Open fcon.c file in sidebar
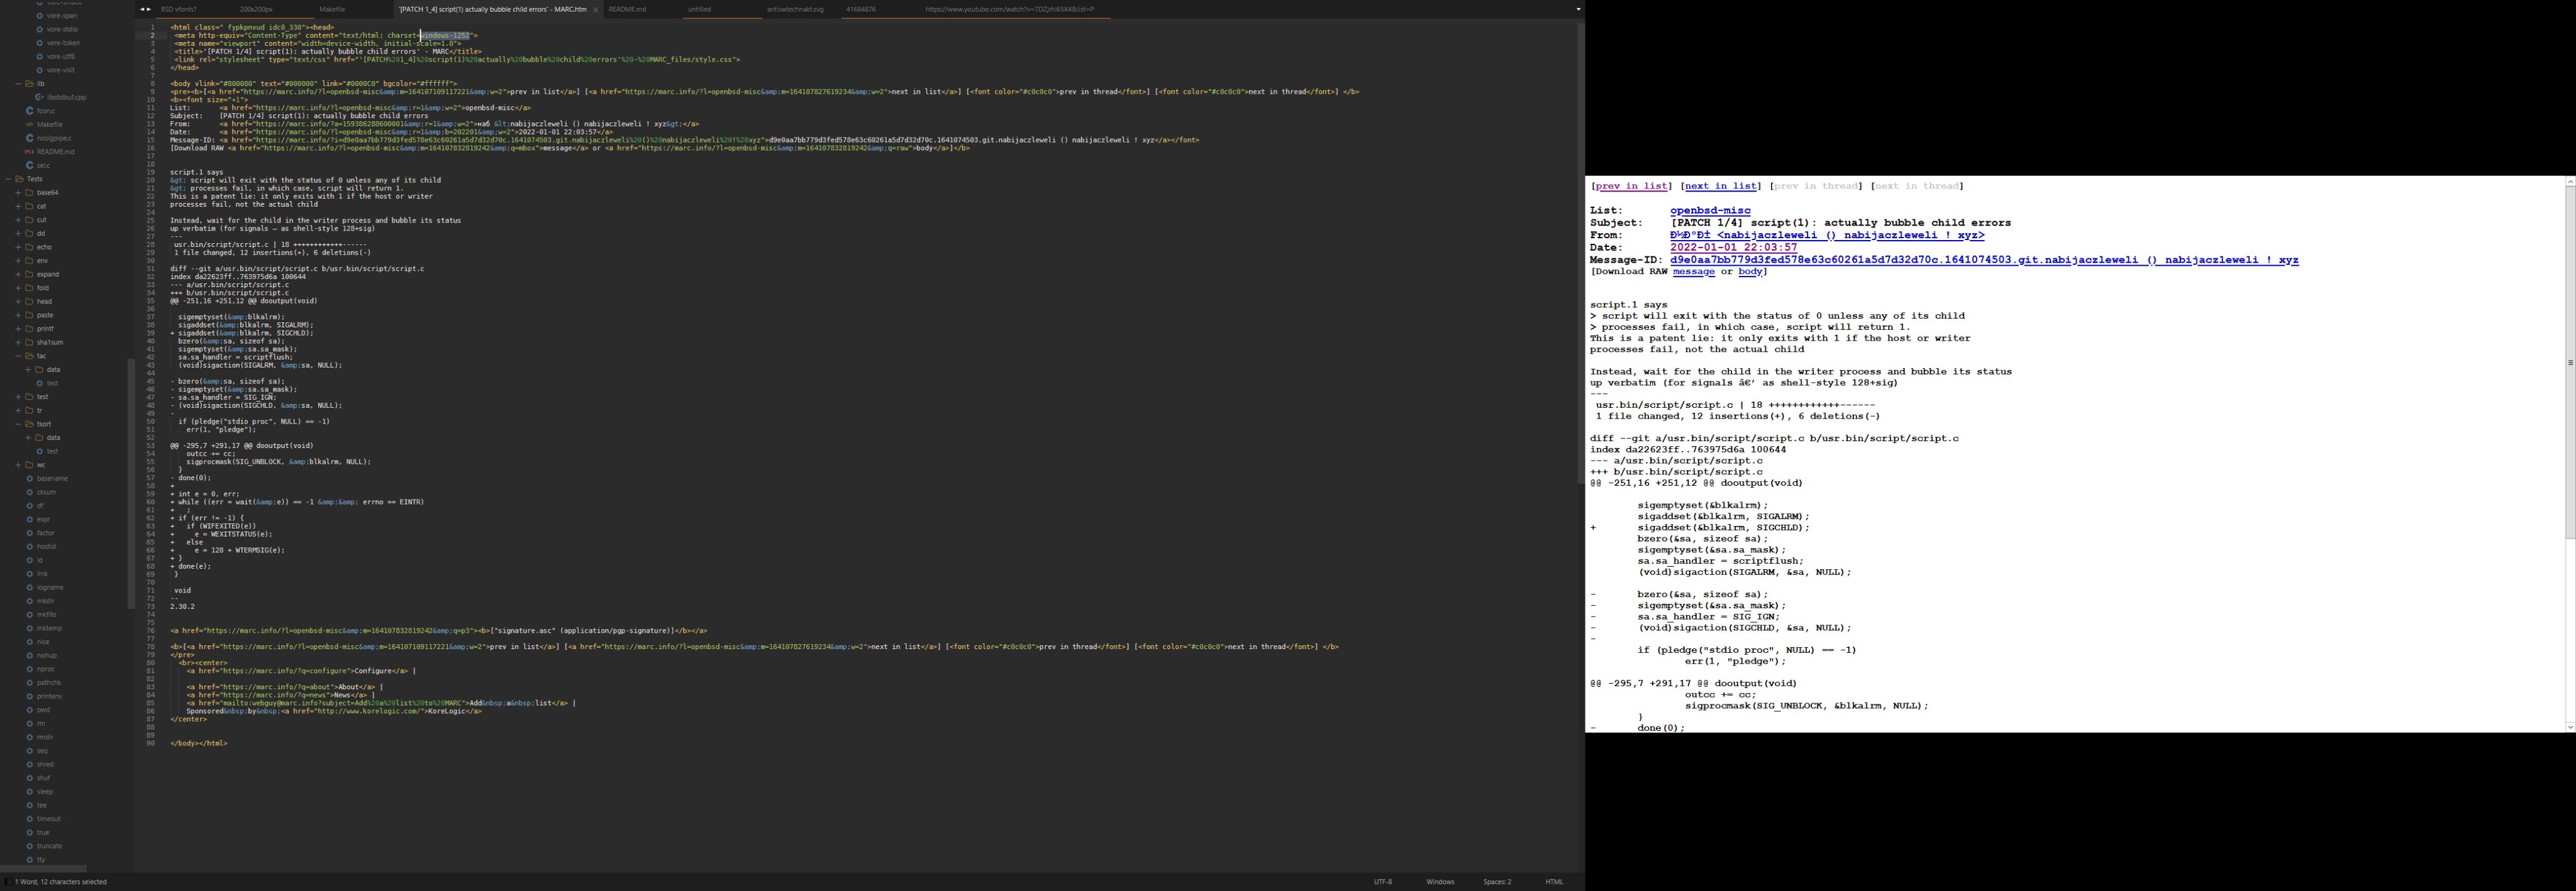 [46, 111]
